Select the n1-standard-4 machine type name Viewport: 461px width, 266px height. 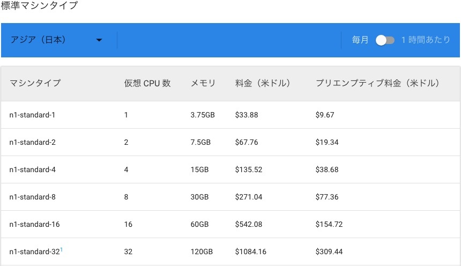tap(33, 169)
